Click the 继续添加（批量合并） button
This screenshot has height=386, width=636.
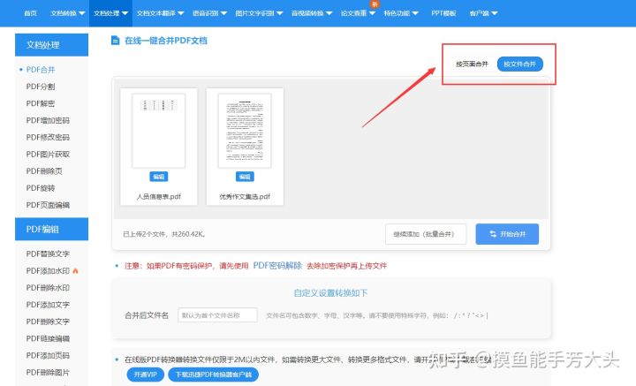pos(426,234)
